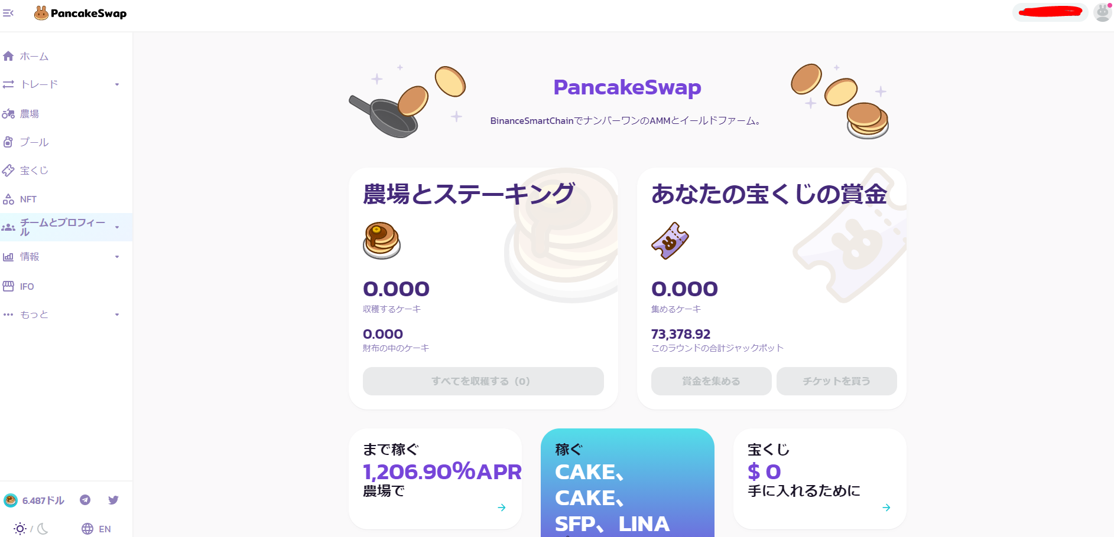Open the Twitter icon link

pyautogui.click(x=113, y=500)
